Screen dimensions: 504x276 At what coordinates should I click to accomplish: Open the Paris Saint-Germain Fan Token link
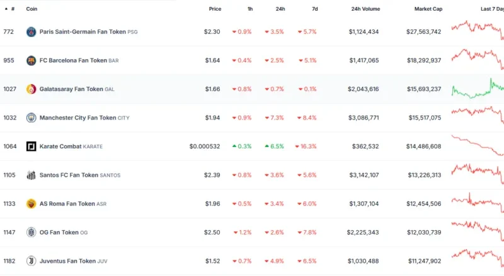click(83, 31)
